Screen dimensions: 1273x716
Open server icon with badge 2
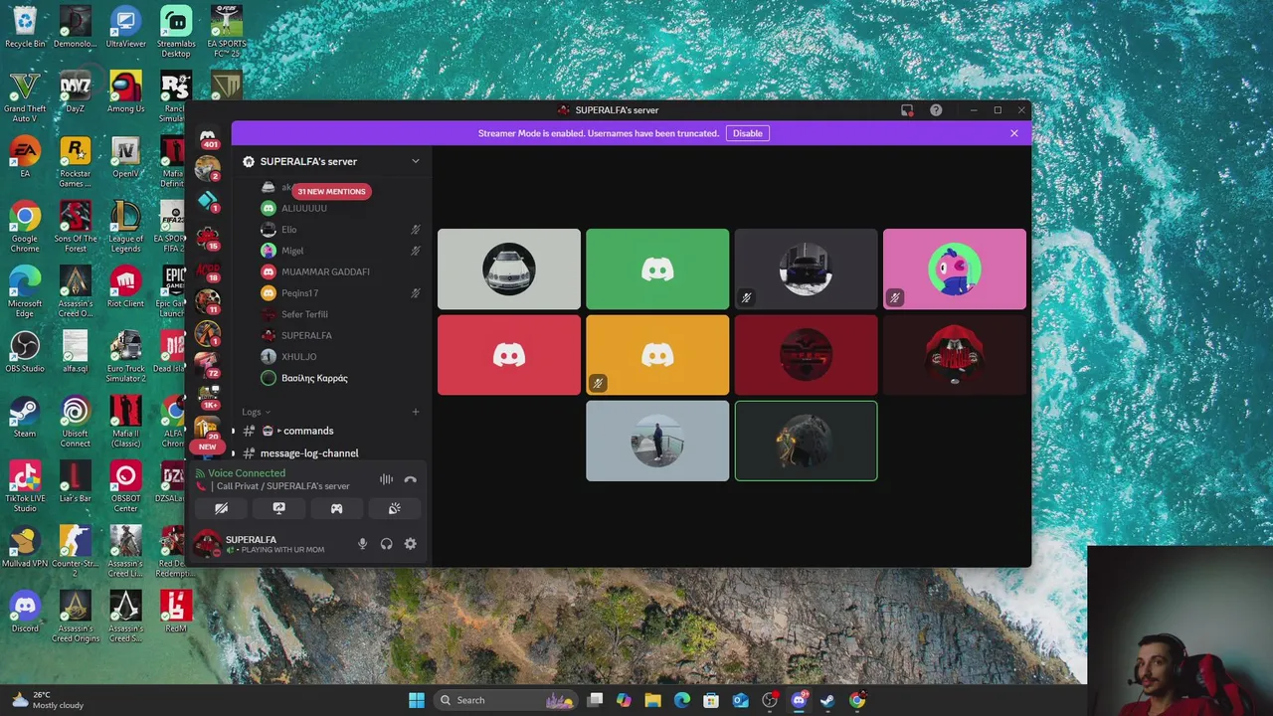(x=207, y=168)
